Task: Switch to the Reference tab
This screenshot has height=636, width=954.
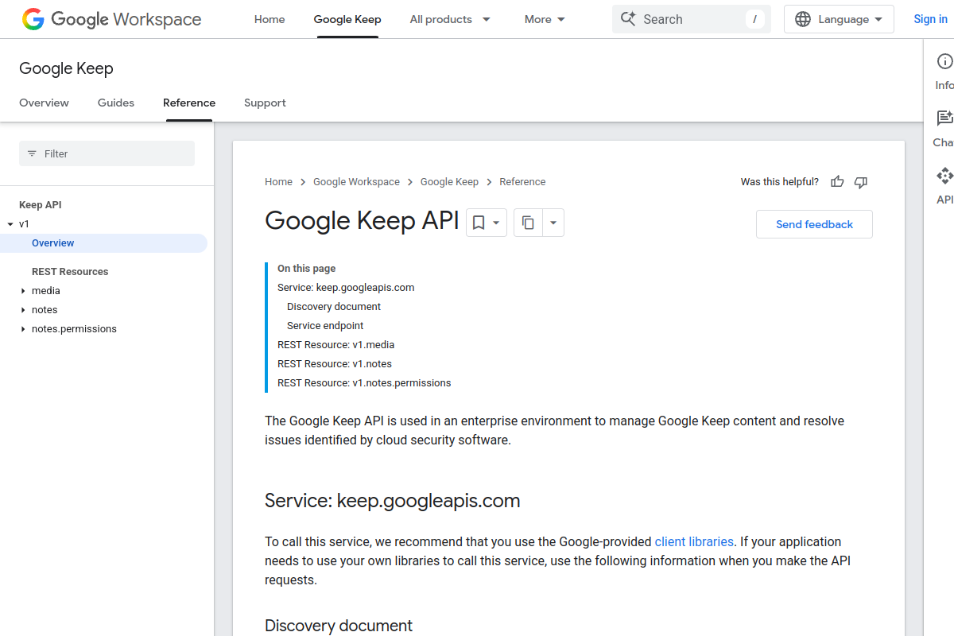Action: pos(189,103)
